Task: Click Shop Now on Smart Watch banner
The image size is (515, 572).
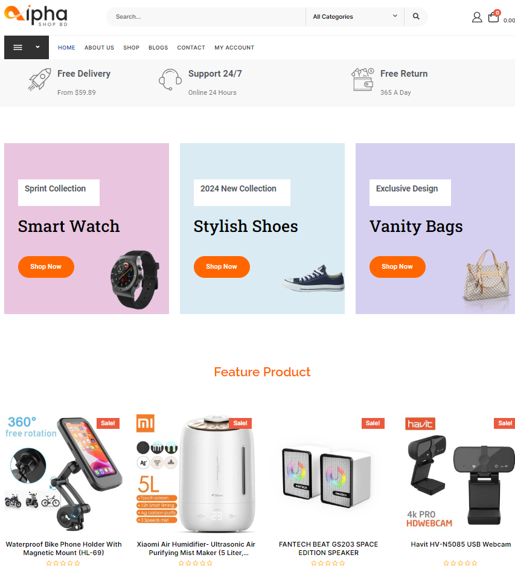Action: [x=46, y=266]
